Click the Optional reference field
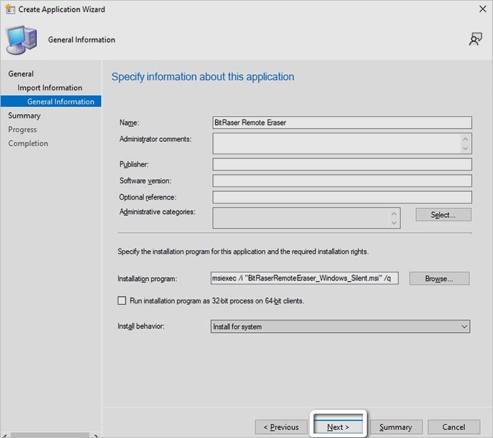 click(342, 197)
